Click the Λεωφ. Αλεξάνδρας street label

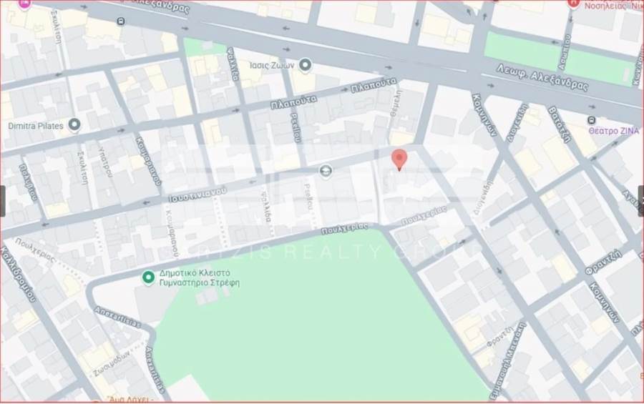[x=542, y=77]
